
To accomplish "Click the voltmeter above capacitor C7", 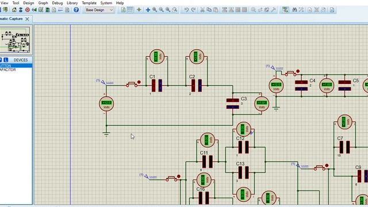I will 344,122.
